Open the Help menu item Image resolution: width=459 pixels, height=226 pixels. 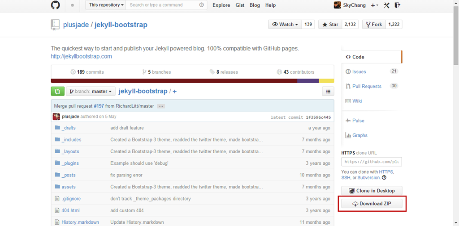pos(270,5)
